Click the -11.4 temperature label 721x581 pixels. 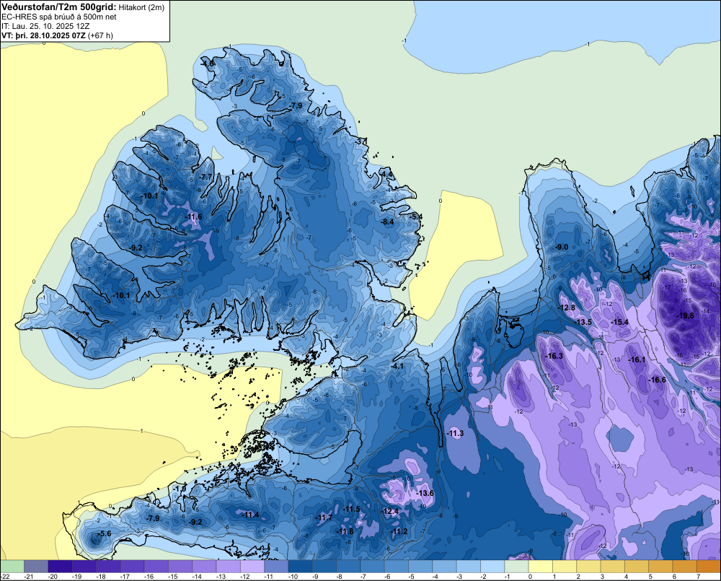(x=251, y=515)
